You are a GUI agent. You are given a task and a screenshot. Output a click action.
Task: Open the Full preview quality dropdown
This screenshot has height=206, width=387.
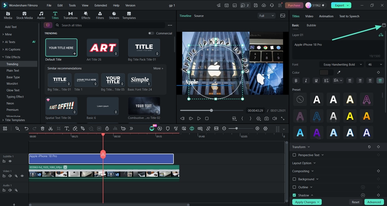[x=266, y=16]
